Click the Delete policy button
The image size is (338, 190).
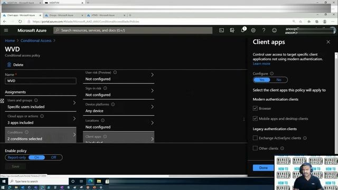pos(15,64)
